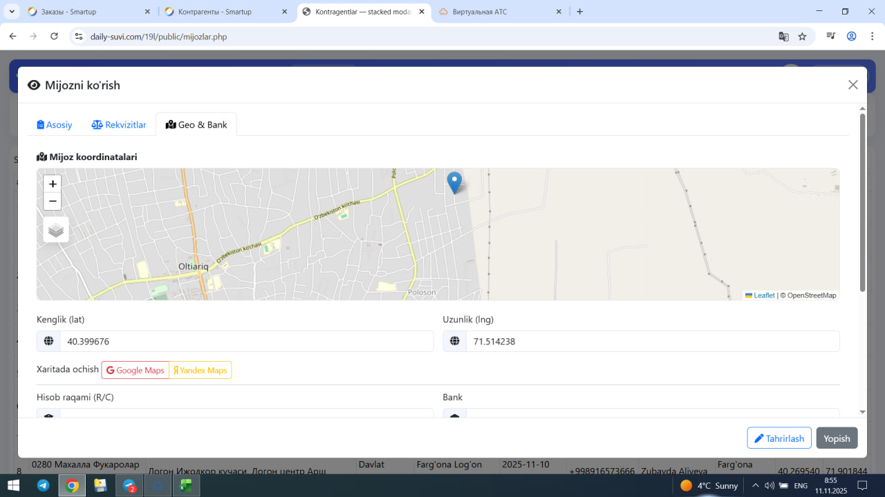
Task: Click the modal vertical scrollbar
Action: tap(862, 202)
